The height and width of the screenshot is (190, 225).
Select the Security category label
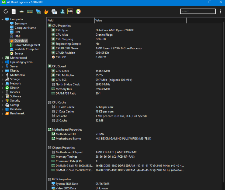(x=15, y=101)
